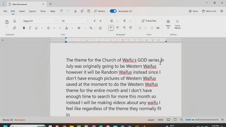Click the change case icon
This screenshot has height=127, width=226.
tap(91, 28)
